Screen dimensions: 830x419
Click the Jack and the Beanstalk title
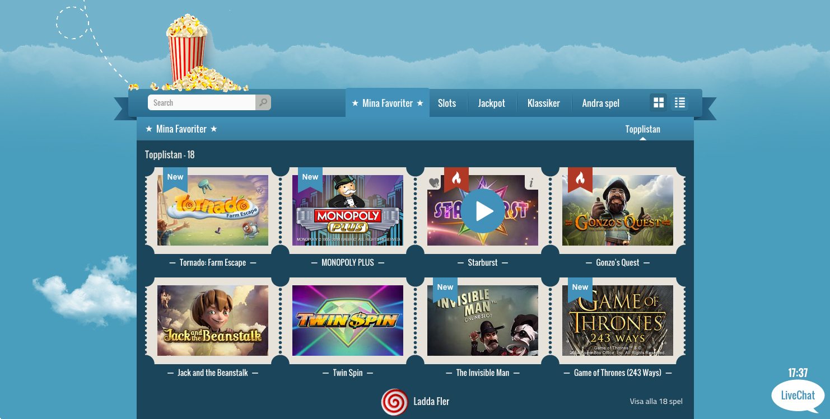[213, 373]
